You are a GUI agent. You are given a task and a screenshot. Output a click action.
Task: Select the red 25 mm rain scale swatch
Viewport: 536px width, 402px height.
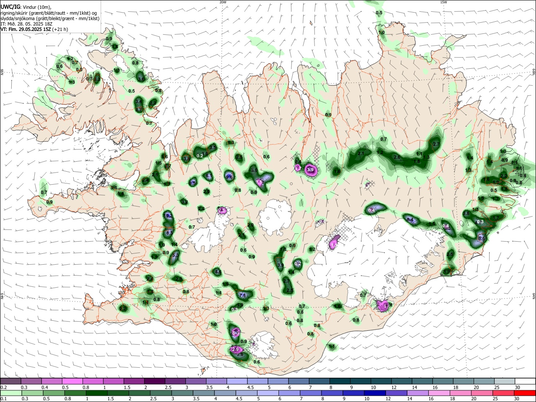pyautogui.click(x=503, y=393)
